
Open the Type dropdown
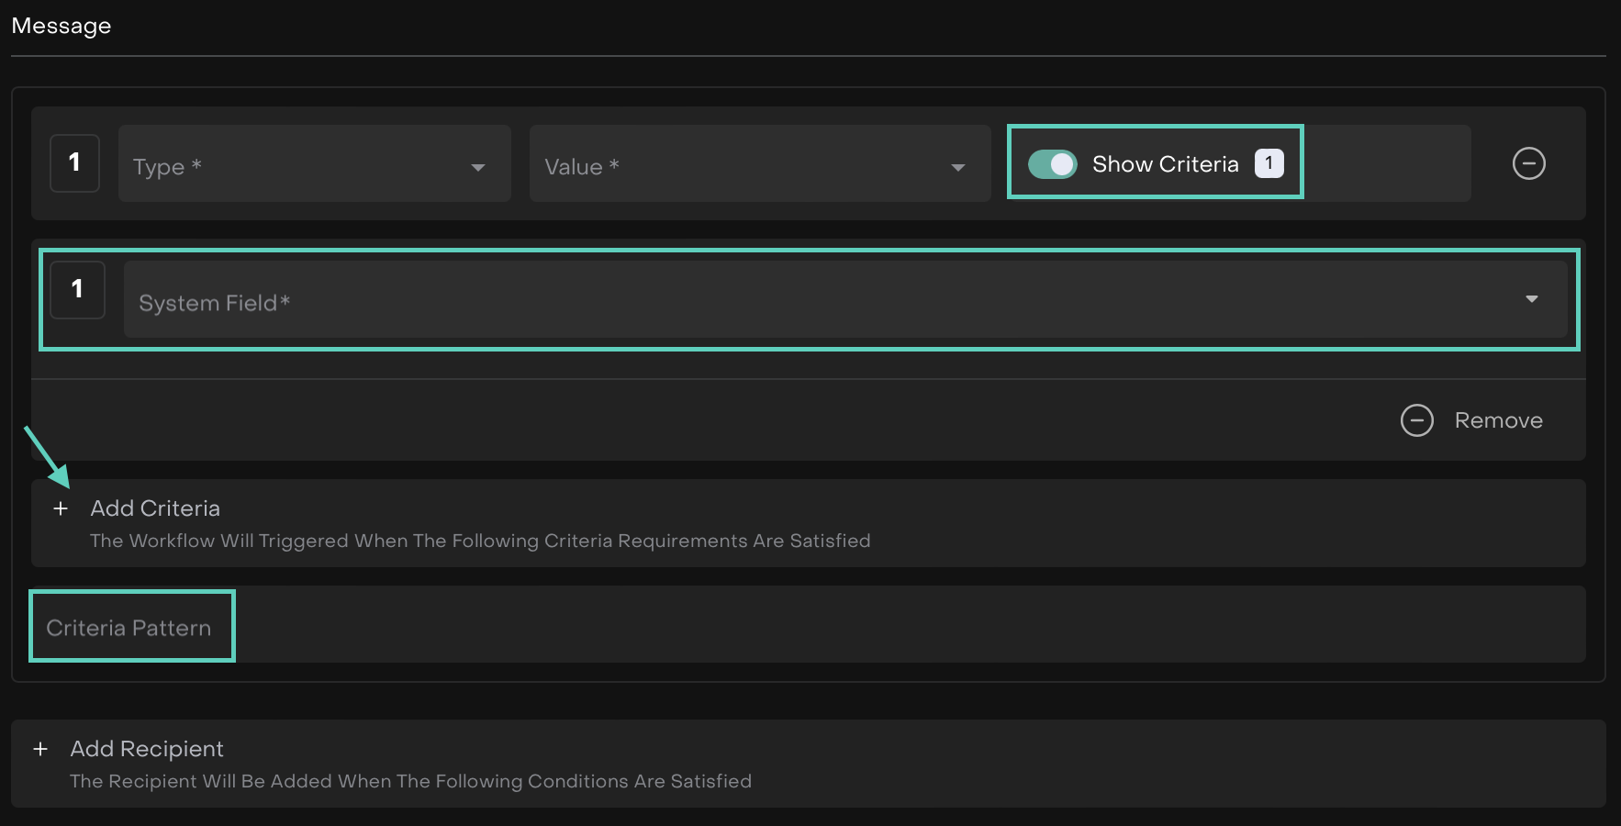click(314, 163)
